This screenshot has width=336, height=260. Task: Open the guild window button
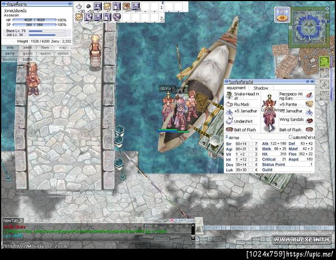tap(27, 53)
